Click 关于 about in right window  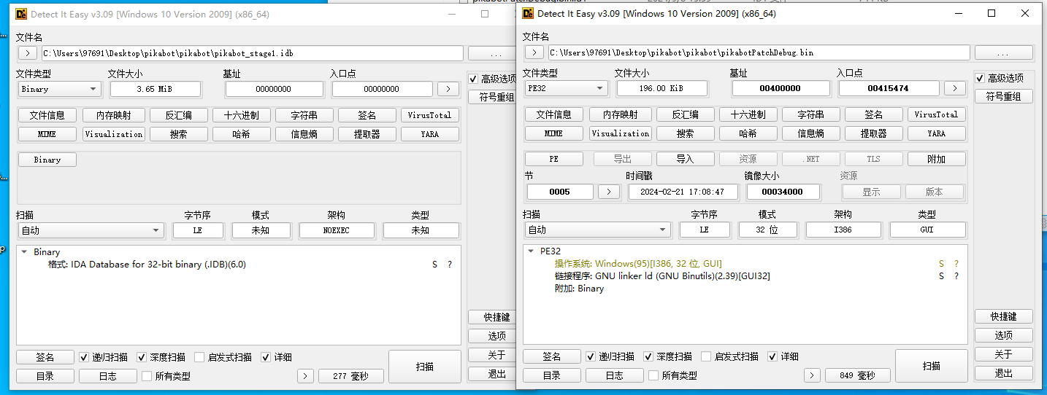(x=1003, y=354)
